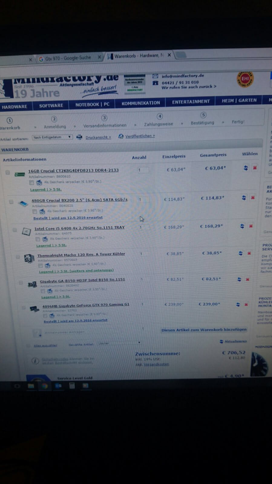Open the Veröffentlichen link
The image size is (272, 484).
tap(140, 136)
